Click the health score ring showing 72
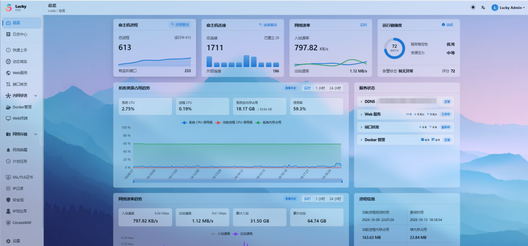This screenshot has width=528, height=246. tap(395, 48)
